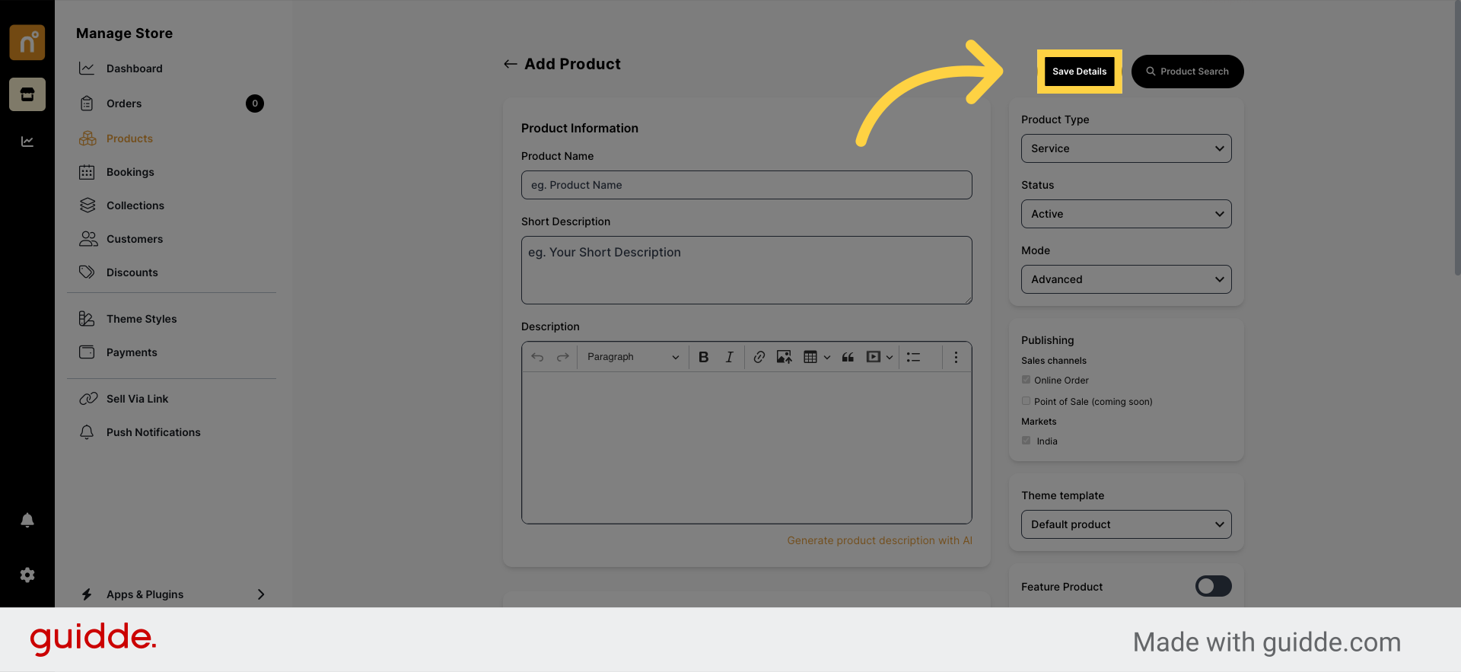
Task: Click Product Search button
Action: click(1187, 72)
